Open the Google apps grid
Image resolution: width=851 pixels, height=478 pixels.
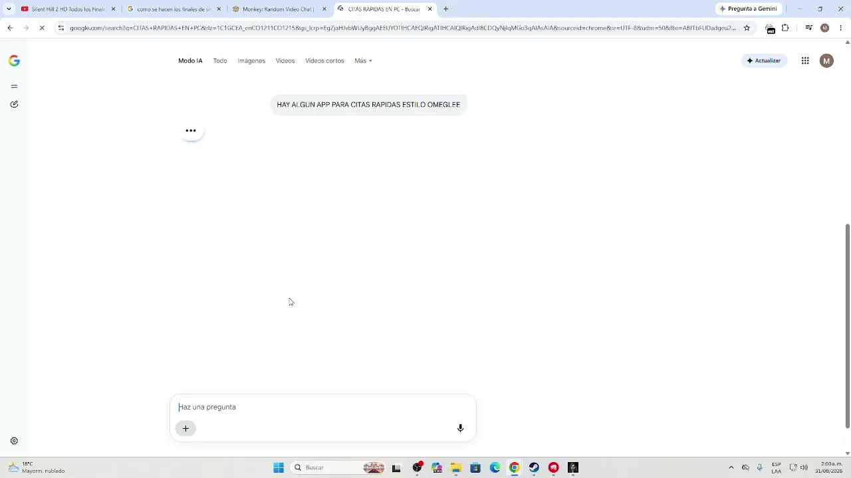pyautogui.click(x=805, y=60)
